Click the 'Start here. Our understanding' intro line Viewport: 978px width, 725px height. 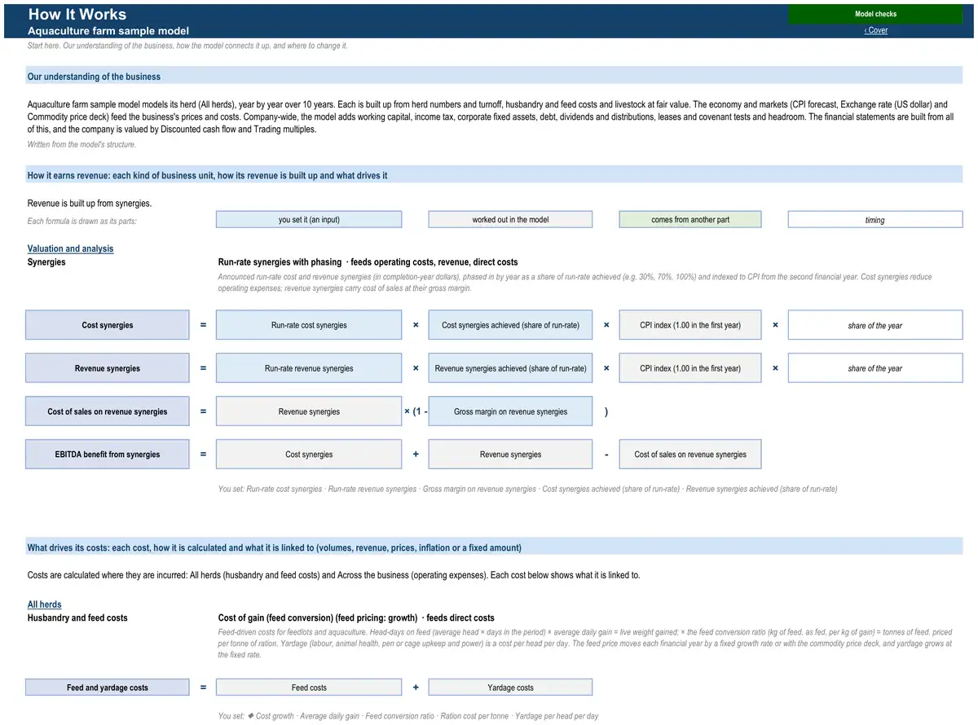click(x=188, y=46)
